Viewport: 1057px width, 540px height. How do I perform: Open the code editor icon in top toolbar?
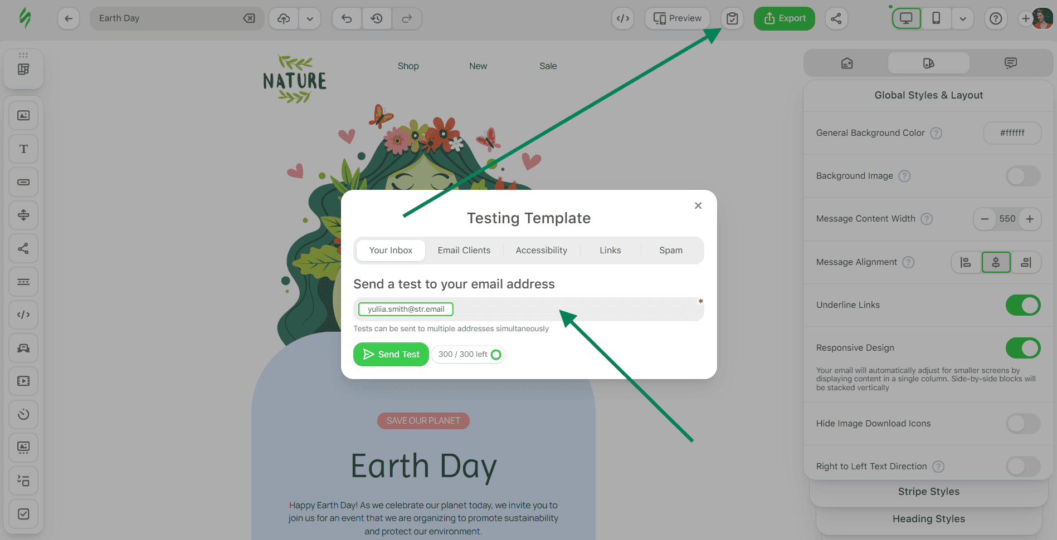pos(623,18)
